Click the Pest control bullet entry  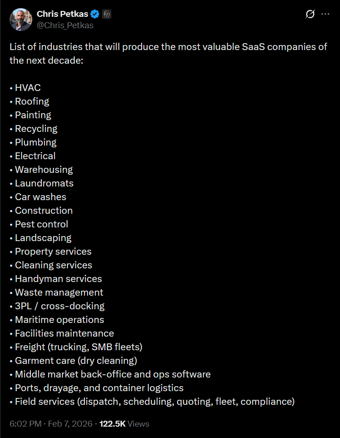[x=41, y=224]
